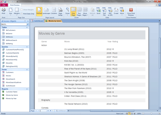161x115 pixels.
Task: Enable the Print Data Only checkbox
Action: pos(22,14)
